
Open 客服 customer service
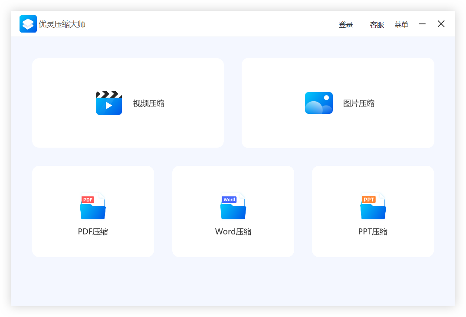pos(377,25)
